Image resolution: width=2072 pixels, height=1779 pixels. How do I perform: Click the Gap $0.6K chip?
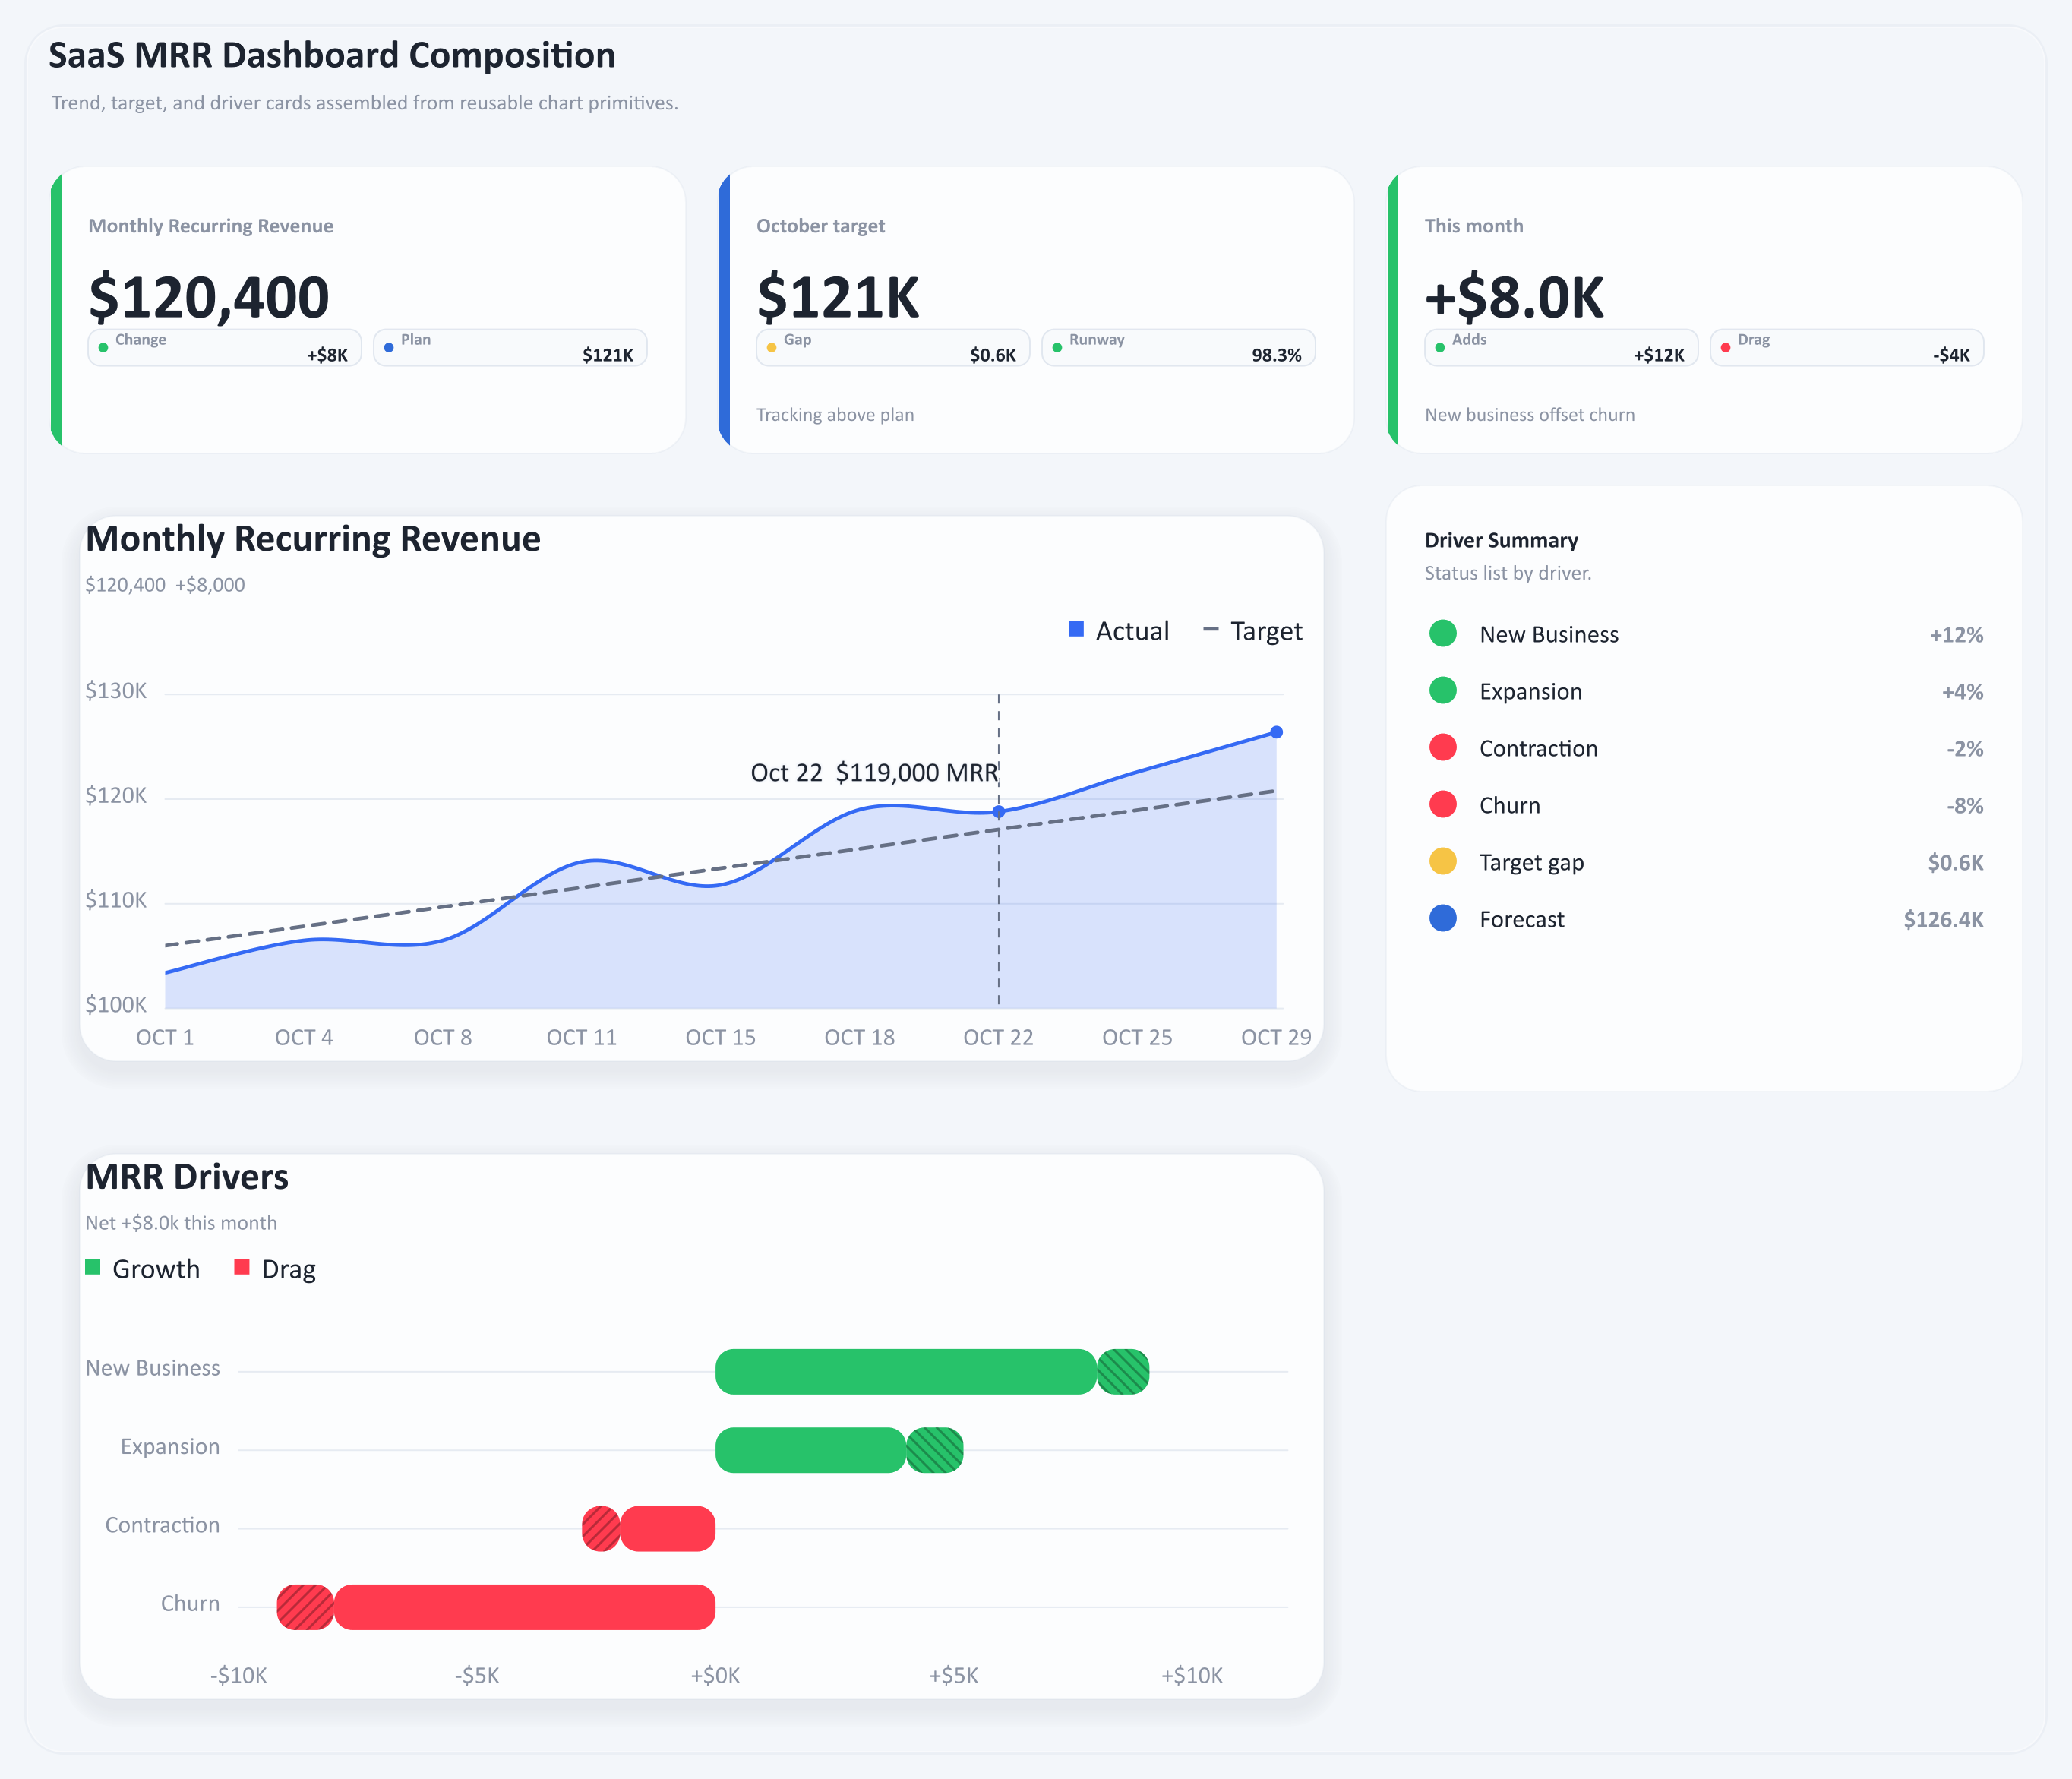pyautogui.click(x=893, y=348)
